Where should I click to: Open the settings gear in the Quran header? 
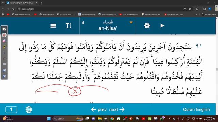coord(147,26)
